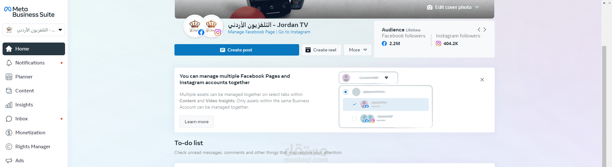Dismiss the multiple Pages banner
The image size is (612, 167).
point(482,80)
